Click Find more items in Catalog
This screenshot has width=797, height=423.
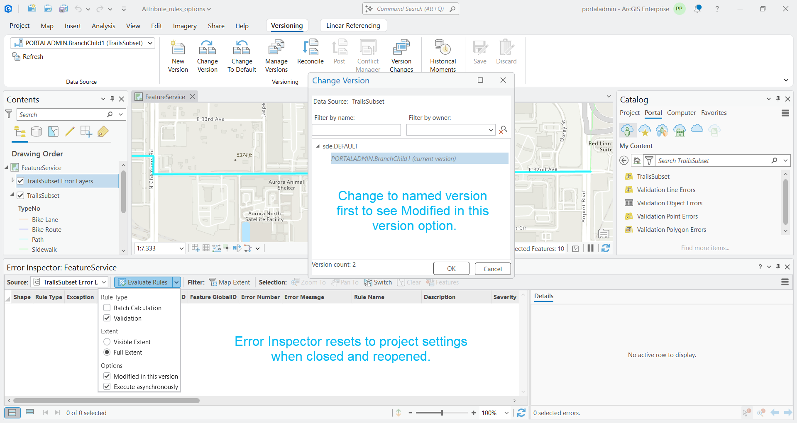(x=704, y=248)
